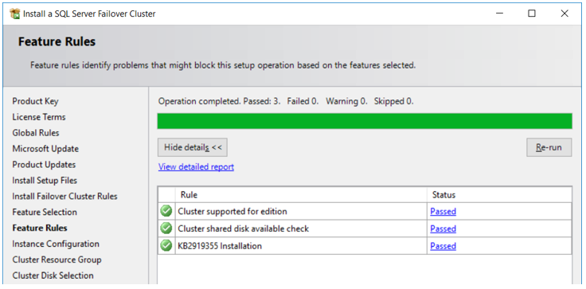586x289 pixels.
Task: Click green check icon for Cluster supported for edition
Action: pyautogui.click(x=166, y=211)
